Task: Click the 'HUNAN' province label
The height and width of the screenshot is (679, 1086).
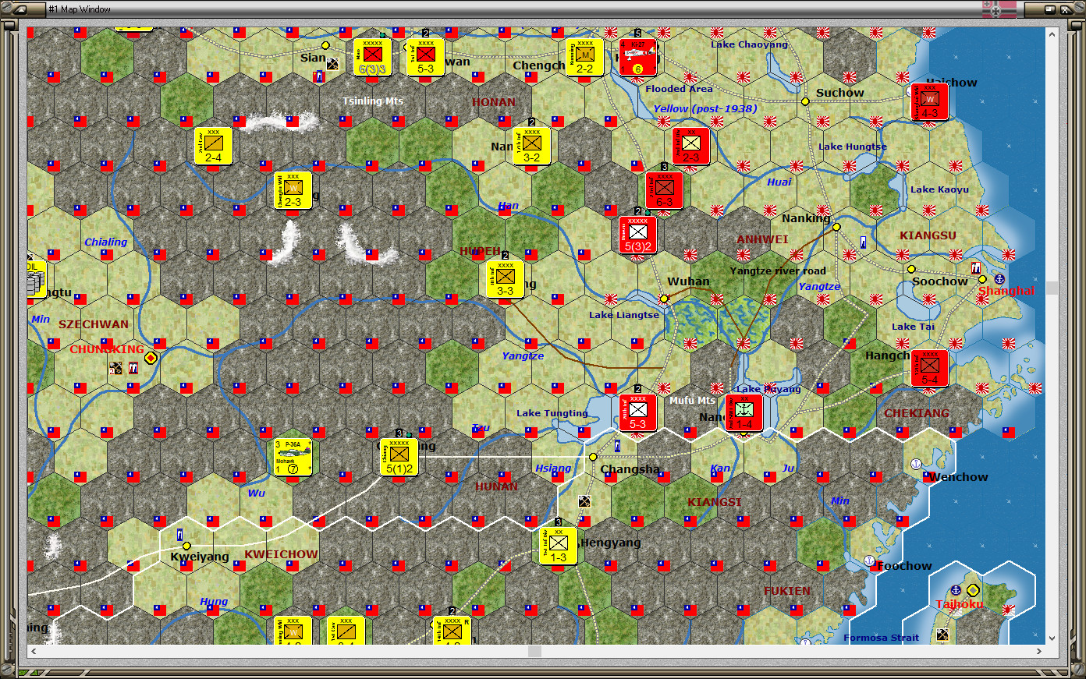Action: pos(496,486)
